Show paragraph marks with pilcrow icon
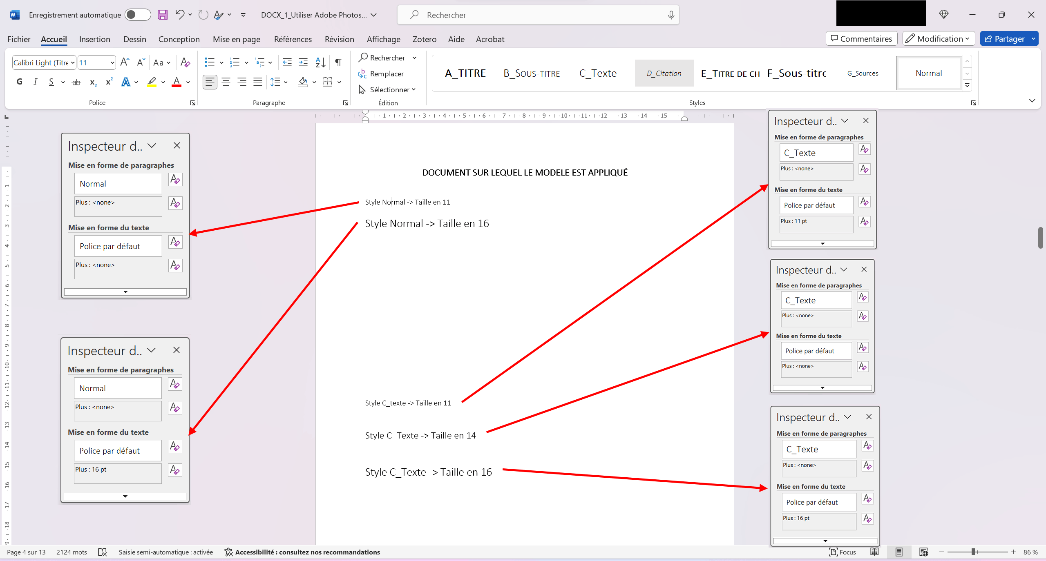The width and height of the screenshot is (1046, 561). click(x=338, y=62)
